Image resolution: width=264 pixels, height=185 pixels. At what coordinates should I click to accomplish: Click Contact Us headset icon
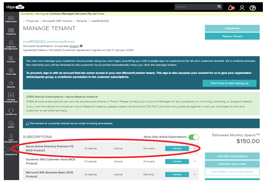click(x=11, y=112)
